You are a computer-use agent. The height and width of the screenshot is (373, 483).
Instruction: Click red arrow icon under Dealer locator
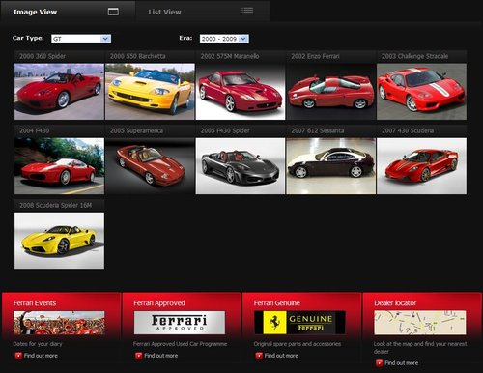click(380, 363)
